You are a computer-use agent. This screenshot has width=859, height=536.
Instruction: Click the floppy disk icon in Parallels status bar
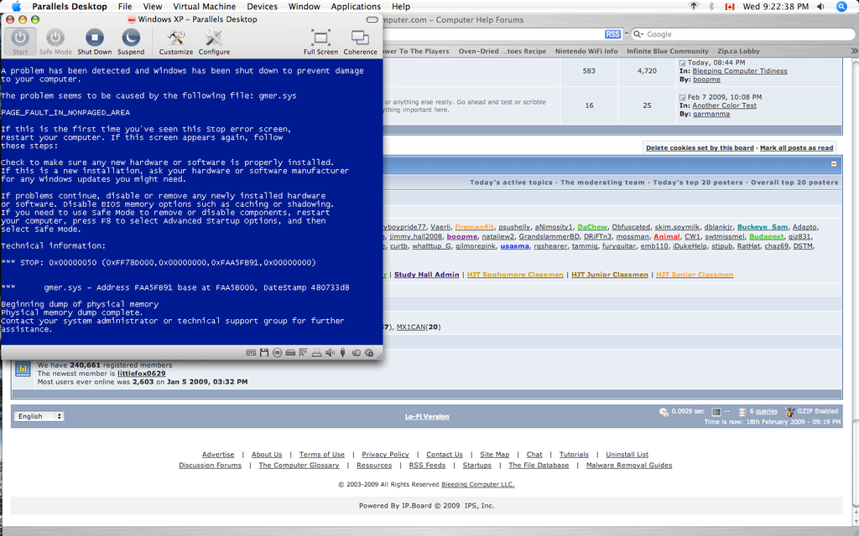point(264,353)
